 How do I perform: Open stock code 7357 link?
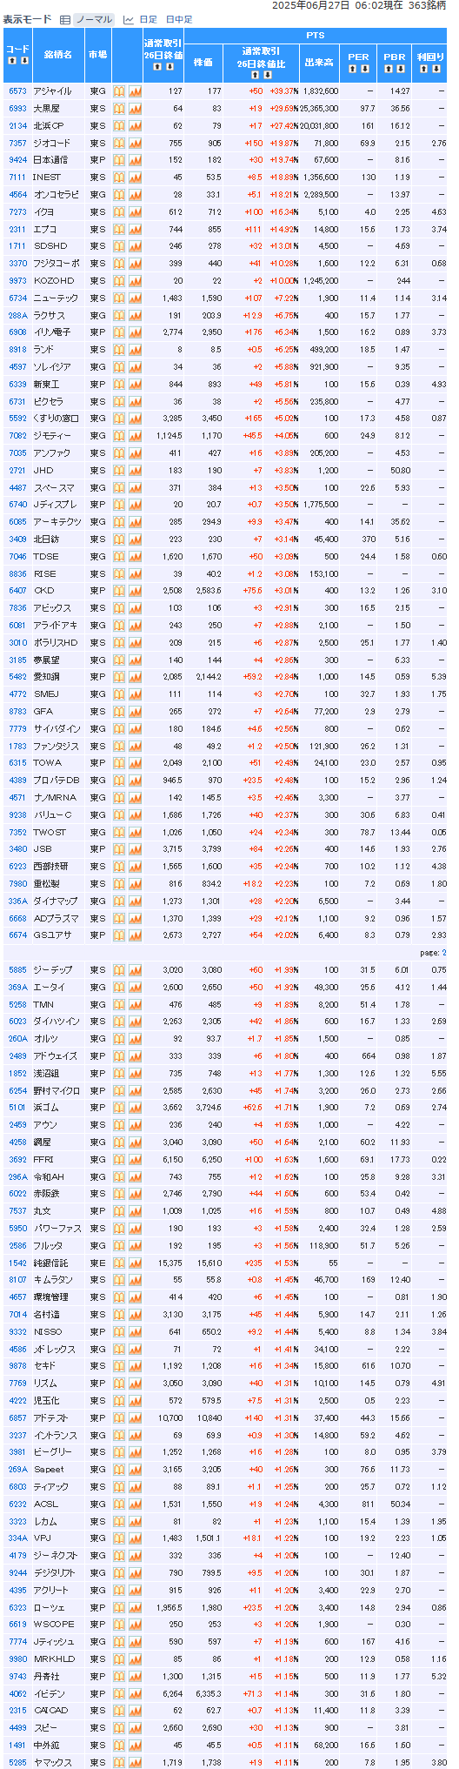pyautogui.click(x=17, y=143)
